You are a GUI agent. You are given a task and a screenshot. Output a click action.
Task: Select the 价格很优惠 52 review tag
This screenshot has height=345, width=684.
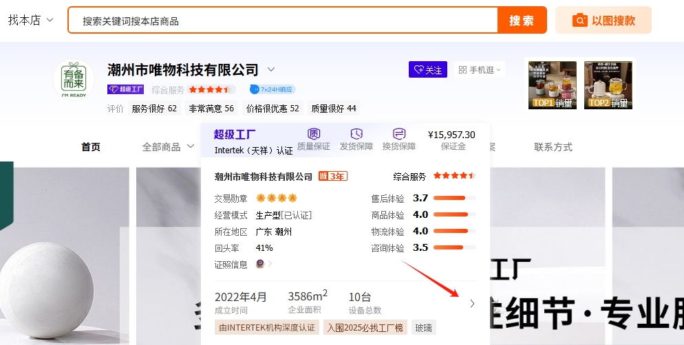272,109
